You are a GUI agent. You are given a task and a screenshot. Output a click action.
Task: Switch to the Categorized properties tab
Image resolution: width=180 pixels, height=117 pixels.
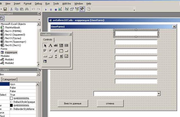pyautogui.click(x=9, y=80)
